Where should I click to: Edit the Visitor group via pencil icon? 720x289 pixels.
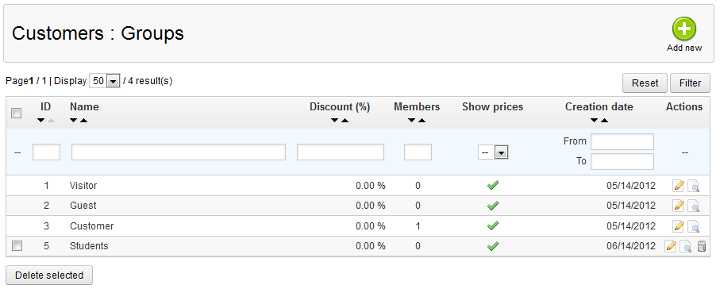(x=678, y=186)
